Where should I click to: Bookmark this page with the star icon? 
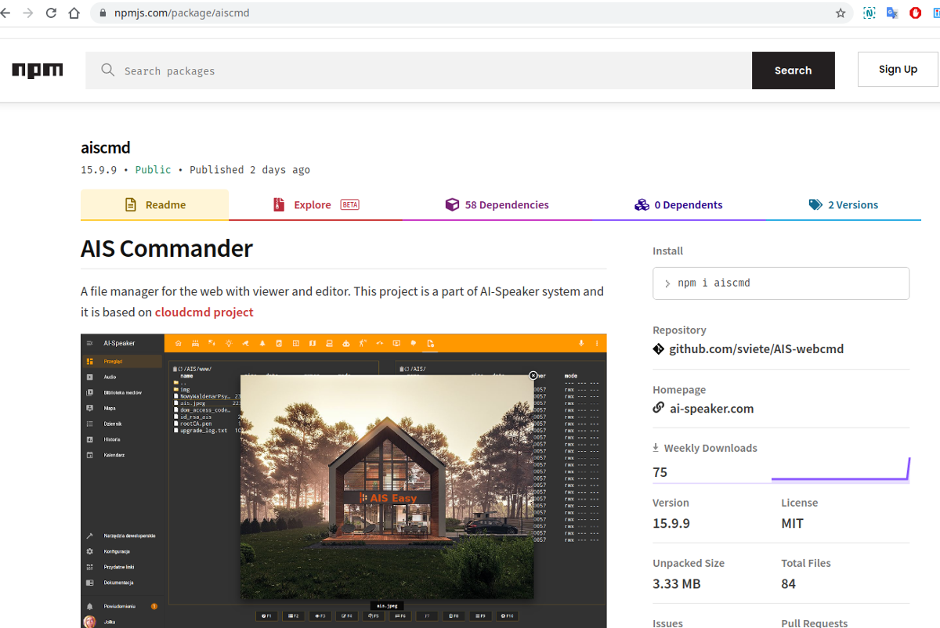point(841,13)
